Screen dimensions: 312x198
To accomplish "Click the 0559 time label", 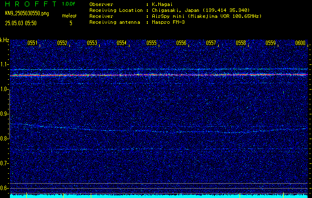I will (271, 43).
